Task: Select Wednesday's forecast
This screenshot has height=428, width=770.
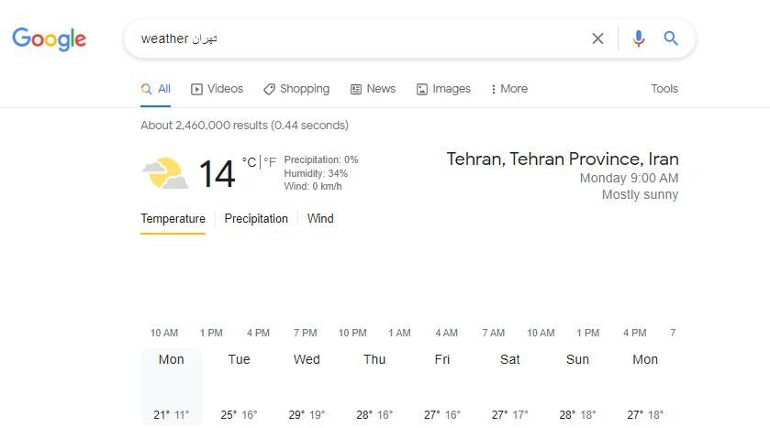Action: click(x=307, y=387)
